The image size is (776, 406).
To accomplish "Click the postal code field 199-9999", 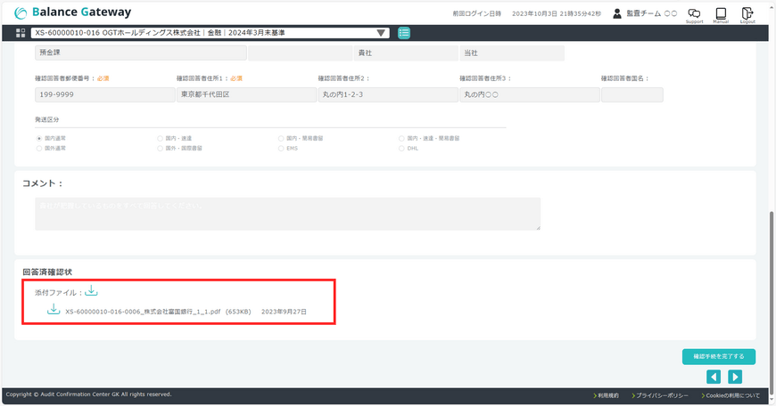I will tap(103, 94).
